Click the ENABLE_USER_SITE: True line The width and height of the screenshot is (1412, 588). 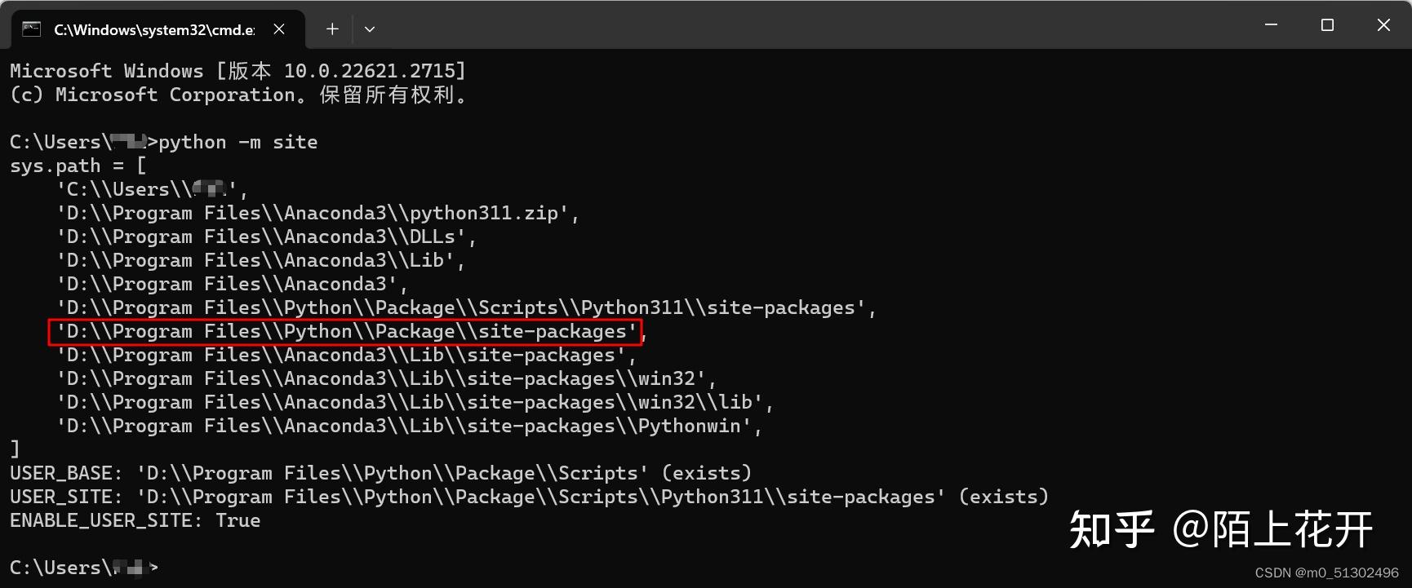(x=135, y=520)
